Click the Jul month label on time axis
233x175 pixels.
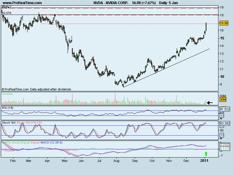click(x=99, y=161)
